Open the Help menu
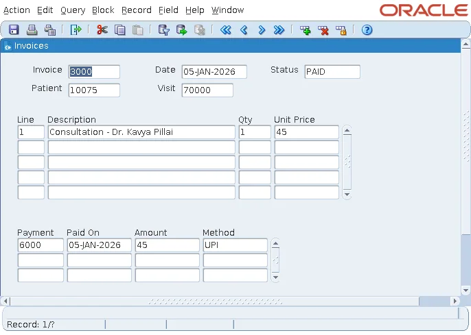The height and width of the screenshot is (335, 471). pos(195,10)
